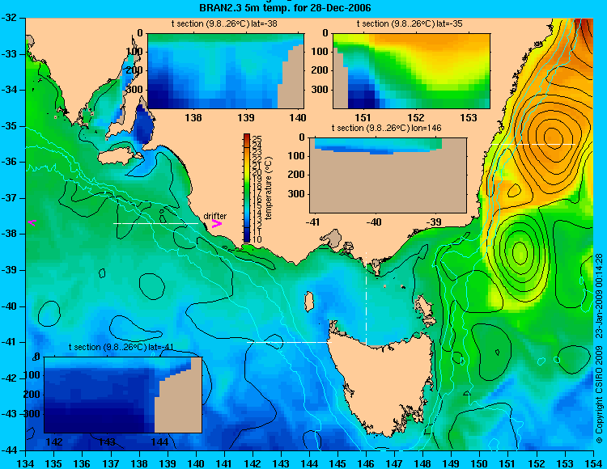The image size is (607, 469).
Task: Click the white dashed section line at latitude -38
Action: 155,223
